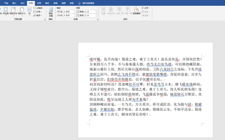Switch to the 视图 view tab
This screenshot has height=140, width=225.
[63, 3]
